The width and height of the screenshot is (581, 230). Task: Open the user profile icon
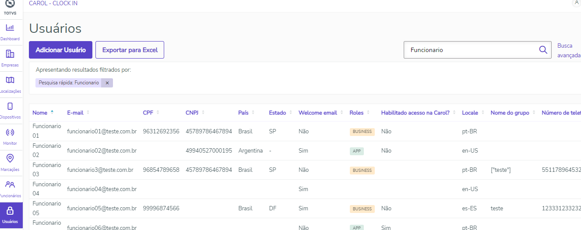[576, 3]
